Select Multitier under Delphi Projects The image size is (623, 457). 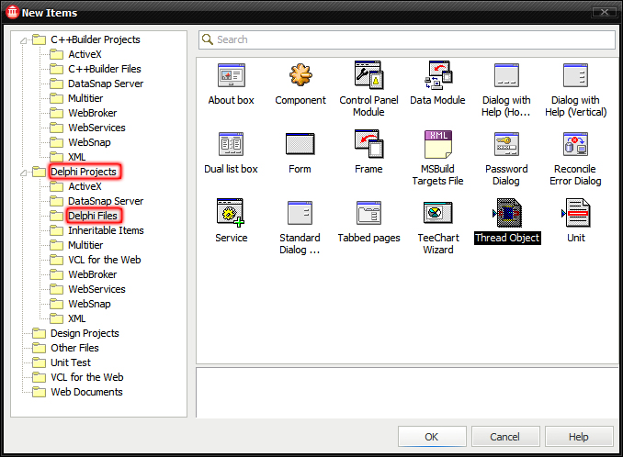(x=85, y=245)
